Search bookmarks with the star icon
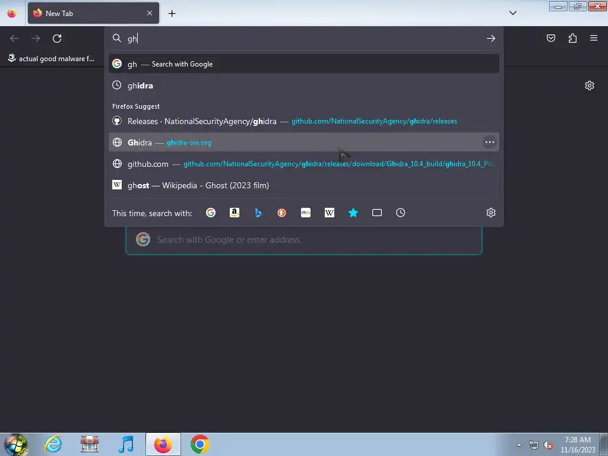 353,213
